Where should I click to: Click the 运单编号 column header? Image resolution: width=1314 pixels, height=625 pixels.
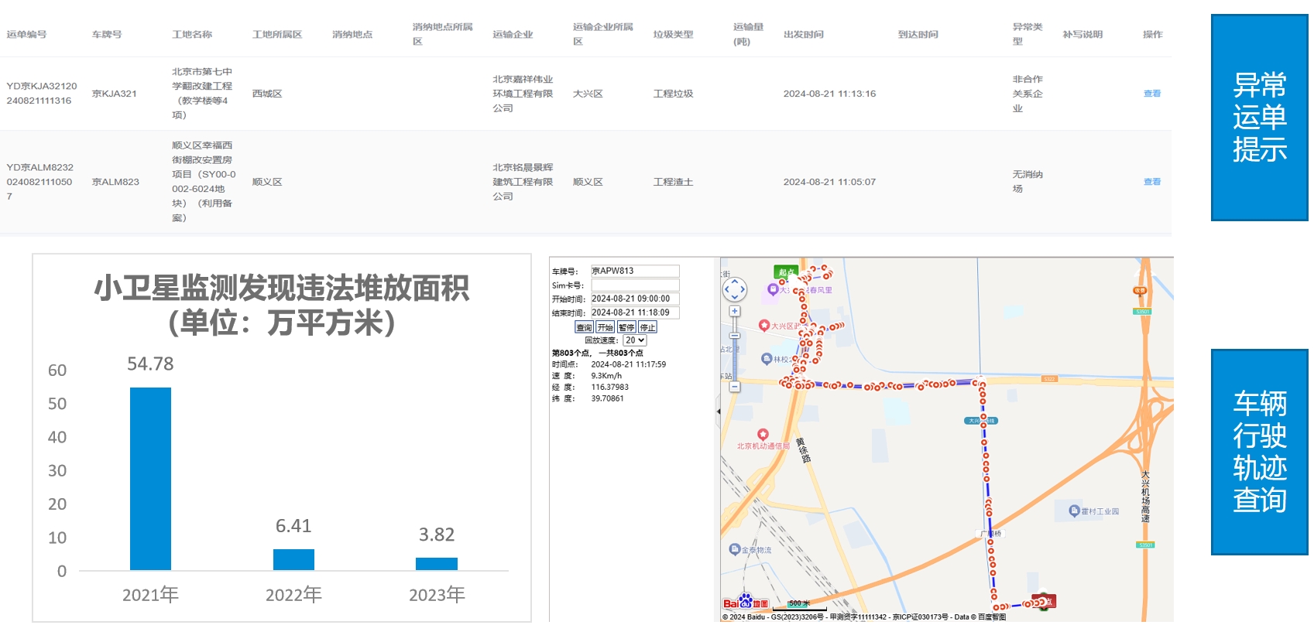pos(26,35)
